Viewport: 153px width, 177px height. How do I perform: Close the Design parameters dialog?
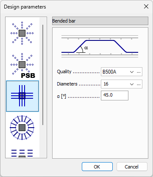(x=146, y=6)
